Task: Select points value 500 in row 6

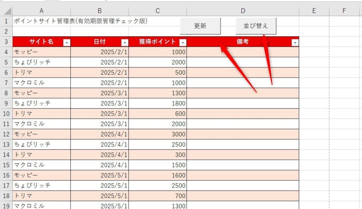Action: [158, 73]
